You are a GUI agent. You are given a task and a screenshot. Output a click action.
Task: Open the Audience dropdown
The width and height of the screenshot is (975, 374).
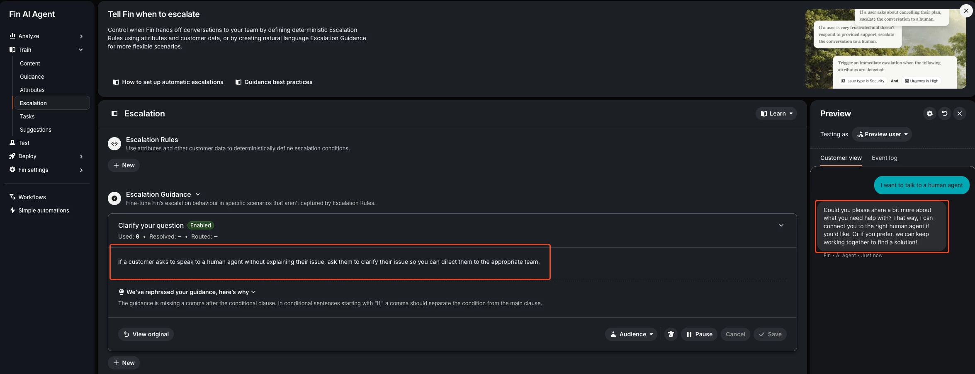click(631, 334)
